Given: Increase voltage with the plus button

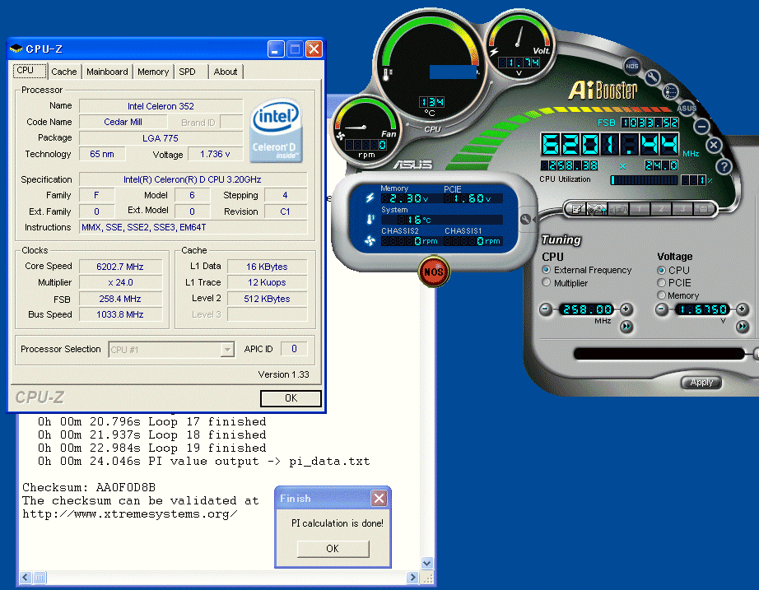Looking at the screenshot, I should click(742, 309).
